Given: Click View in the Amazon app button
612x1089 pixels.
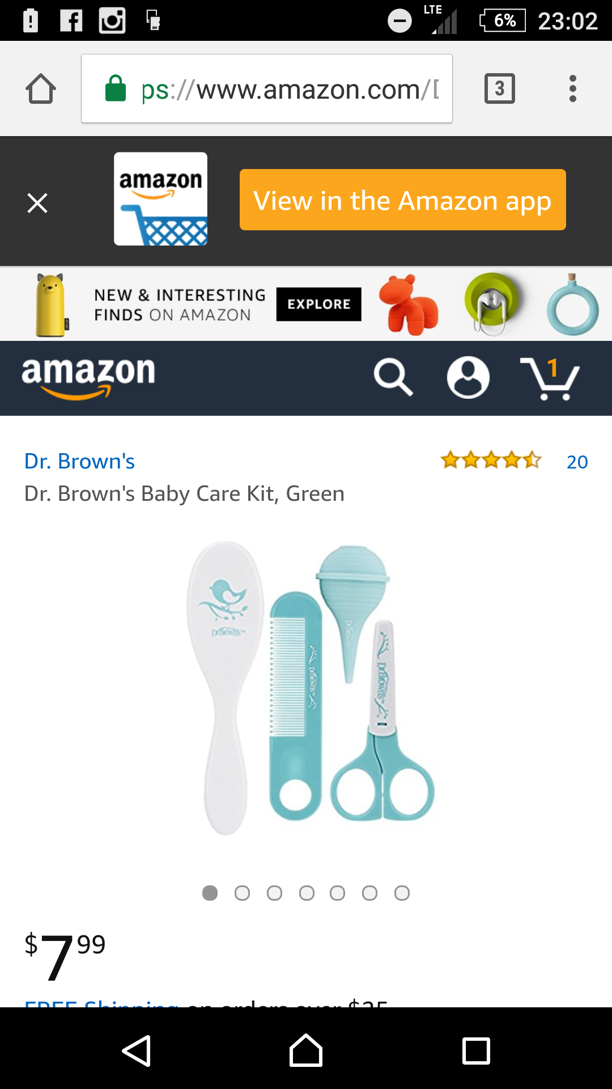Looking at the screenshot, I should coord(403,200).
